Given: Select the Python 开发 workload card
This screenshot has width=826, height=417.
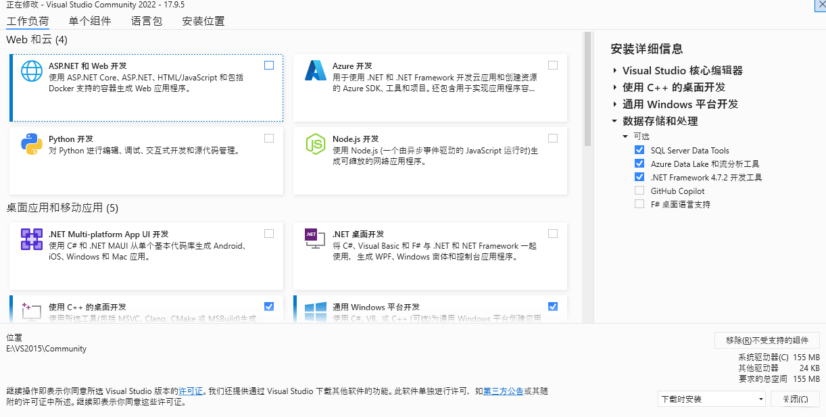Looking at the screenshot, I should (146, 161).
